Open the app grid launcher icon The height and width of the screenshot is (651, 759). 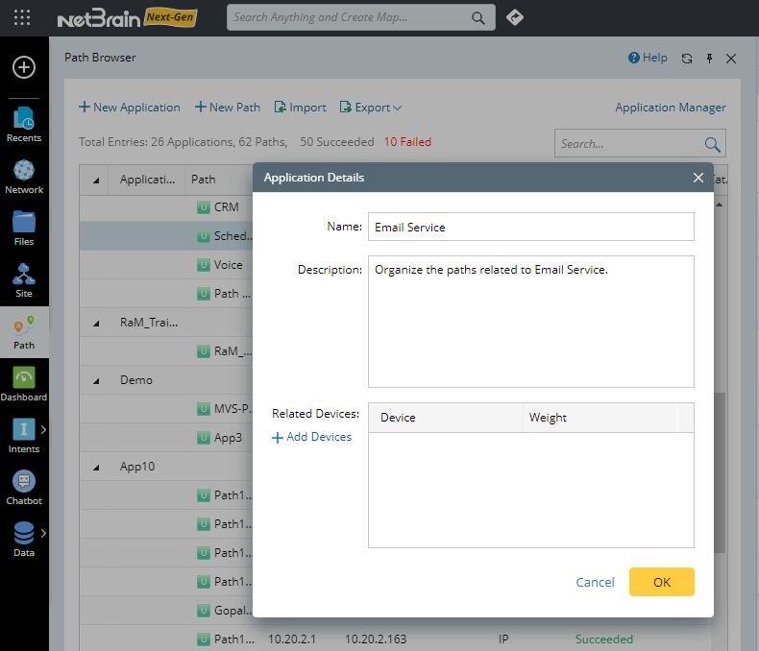pyautogui.click(x=23, y=17)
